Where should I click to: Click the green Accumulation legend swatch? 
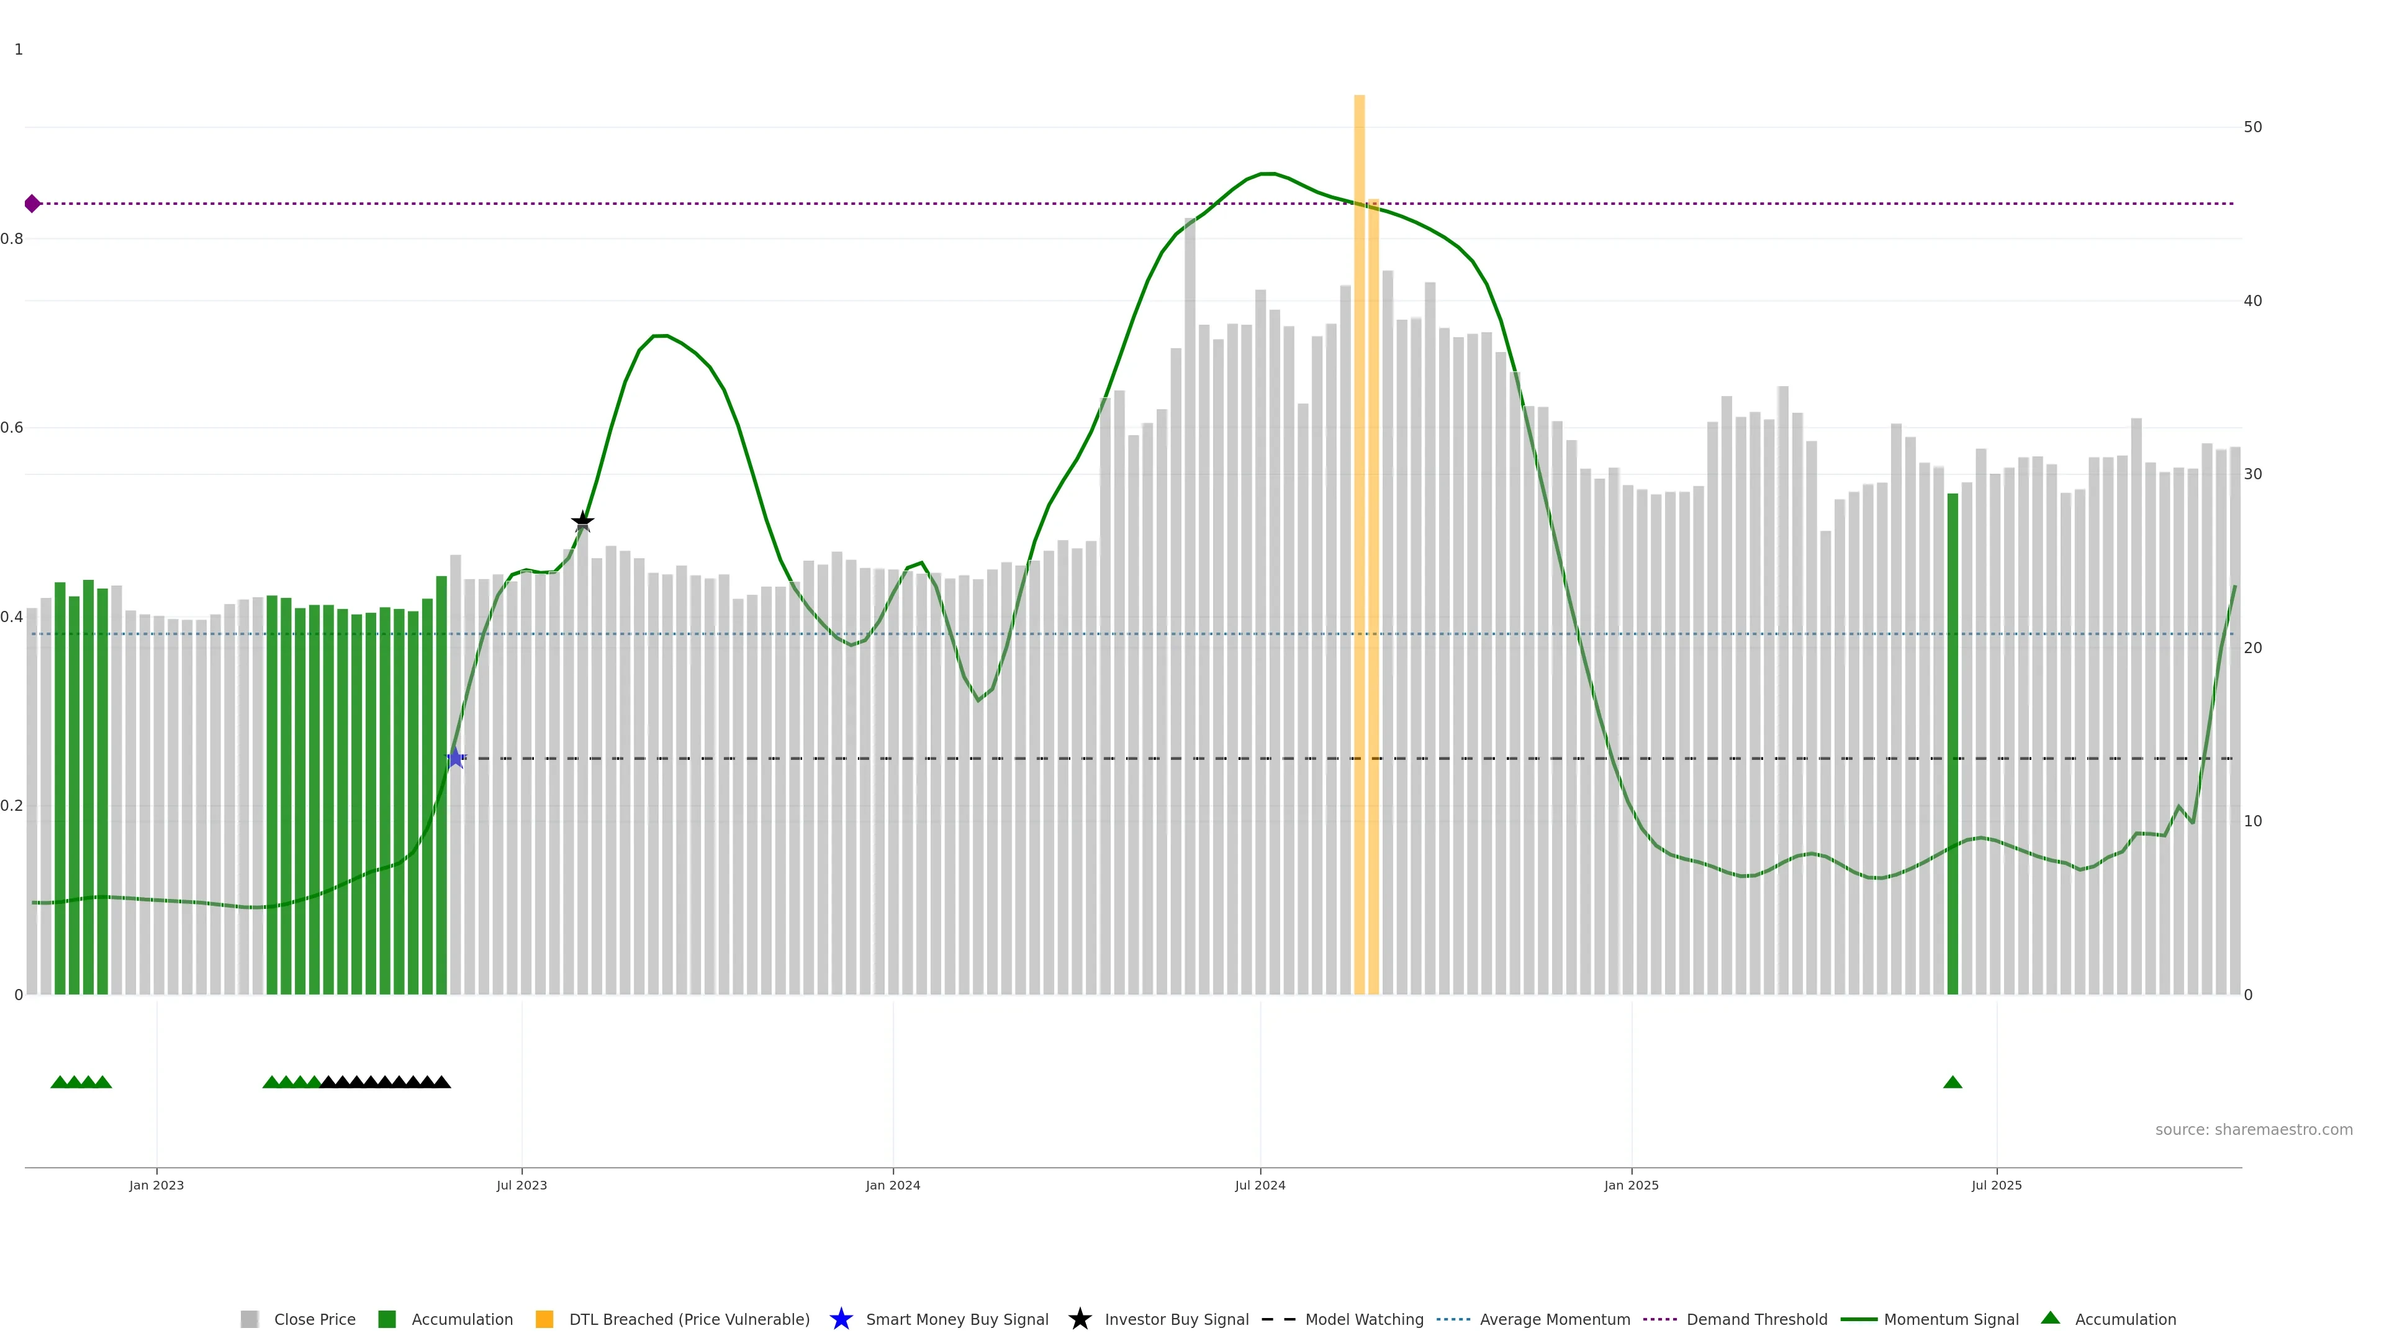(387, 1319)
